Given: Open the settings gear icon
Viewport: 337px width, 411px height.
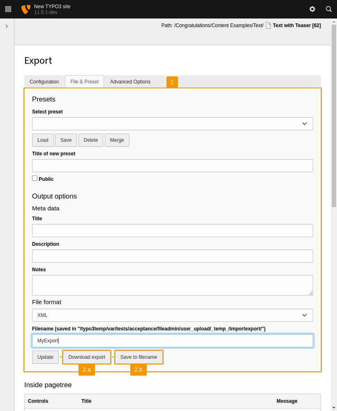Looking at the screenshot, I should pos(312,9).
